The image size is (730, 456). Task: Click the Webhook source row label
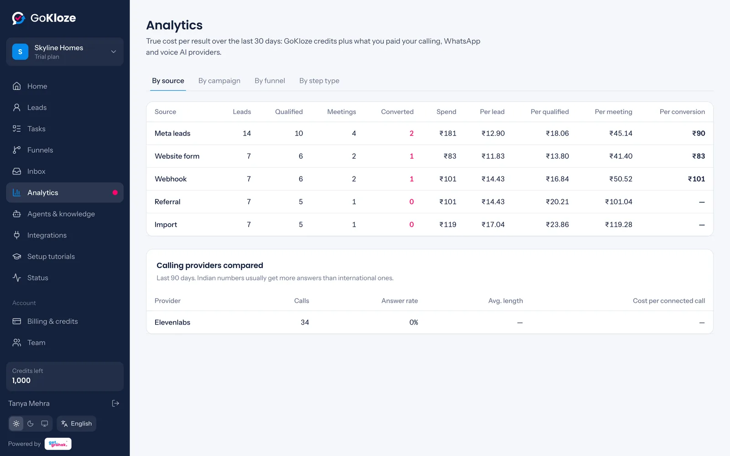(x=171, y=179)
